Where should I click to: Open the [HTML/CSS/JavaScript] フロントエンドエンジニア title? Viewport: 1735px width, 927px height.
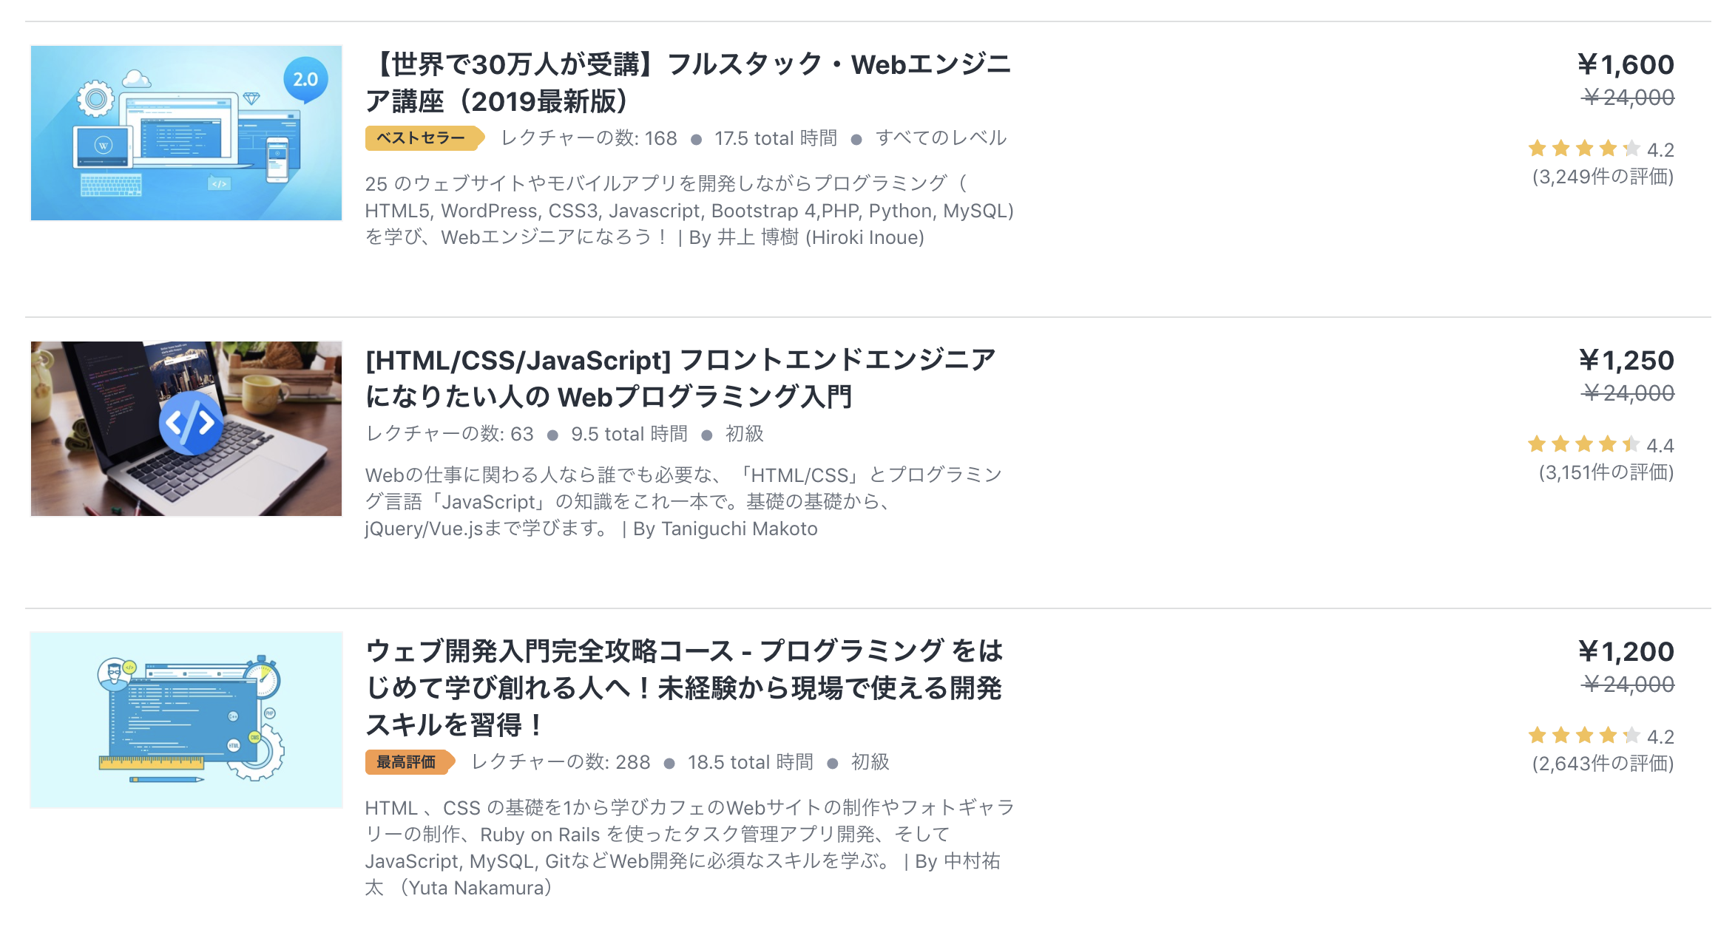coord(680,378)
